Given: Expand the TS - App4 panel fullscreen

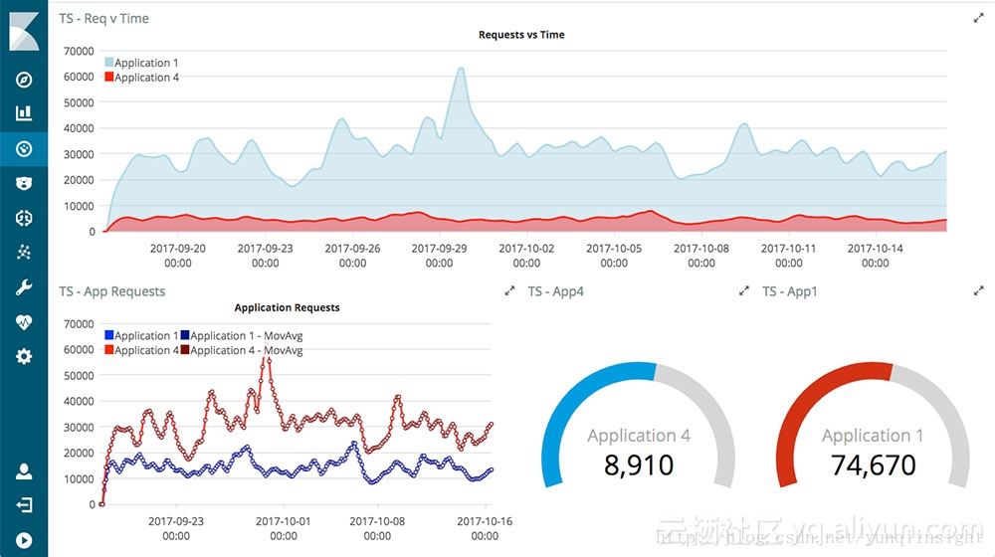Looking at the screenshot, I should (743, 291).
